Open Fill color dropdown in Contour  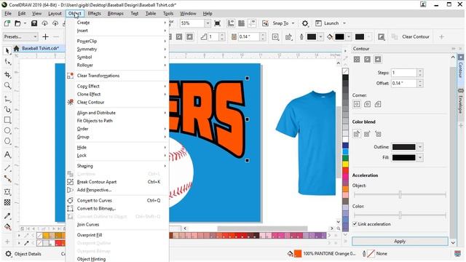420,157
